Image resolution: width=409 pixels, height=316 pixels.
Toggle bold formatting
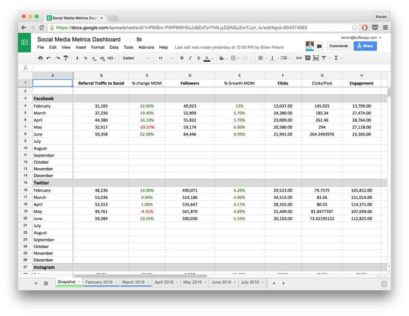point(182,58)
